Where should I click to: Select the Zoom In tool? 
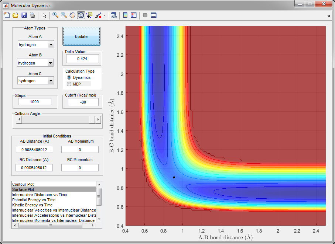tap(55, 15)
